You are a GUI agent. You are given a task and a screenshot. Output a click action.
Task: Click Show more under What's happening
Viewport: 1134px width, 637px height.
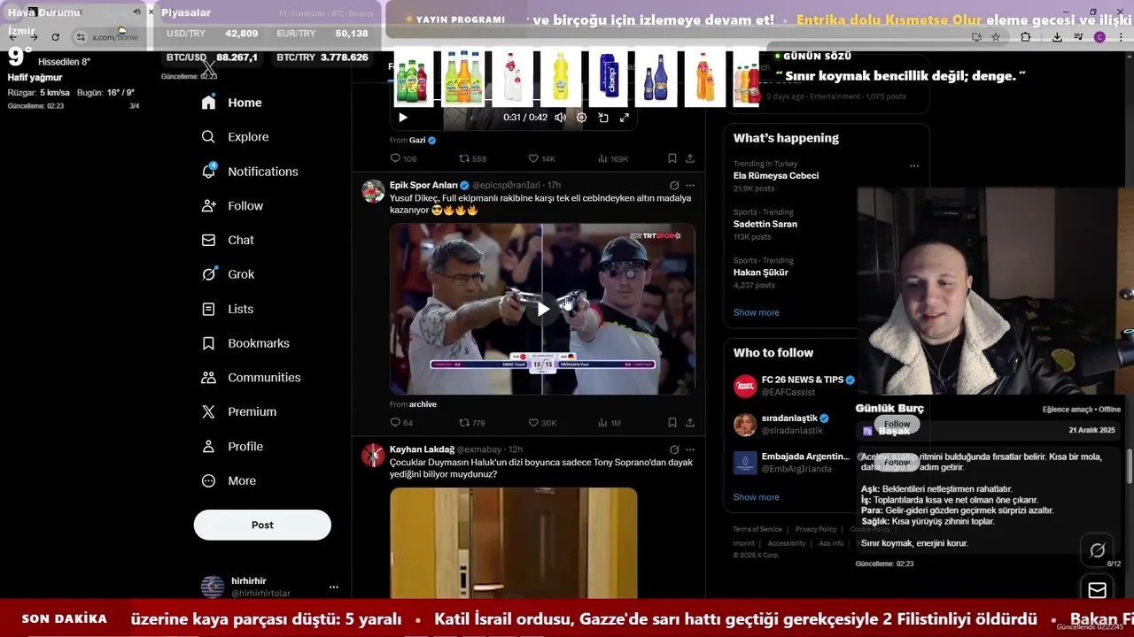pos(757,312)
